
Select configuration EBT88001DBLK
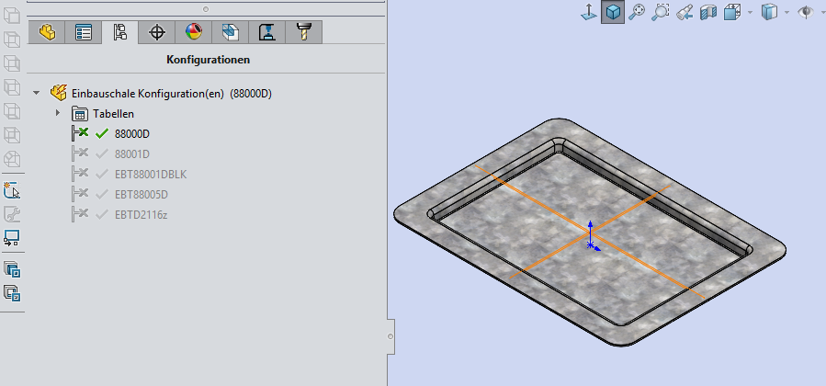[151, 175]
